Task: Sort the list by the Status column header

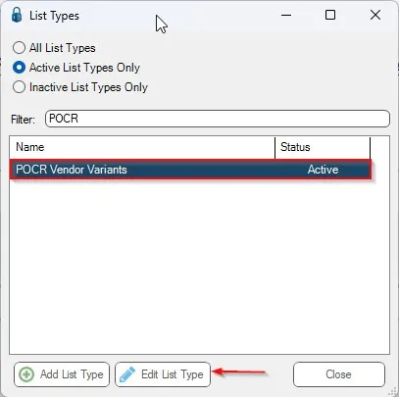Action: (x=323, y=147)
